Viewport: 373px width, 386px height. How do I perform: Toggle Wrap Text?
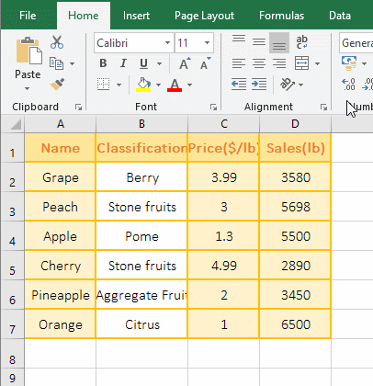pyautogui.click(x=301, y=42)
